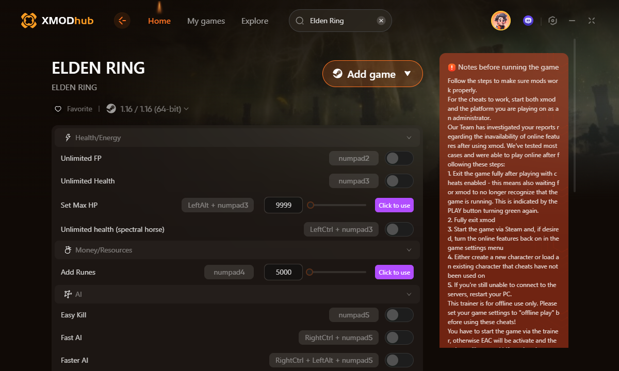Viewport: 619px width, 371px height.
Task: Click the RightCtrl + numpad5 hotkey
Action: click(x=338, y=338)
